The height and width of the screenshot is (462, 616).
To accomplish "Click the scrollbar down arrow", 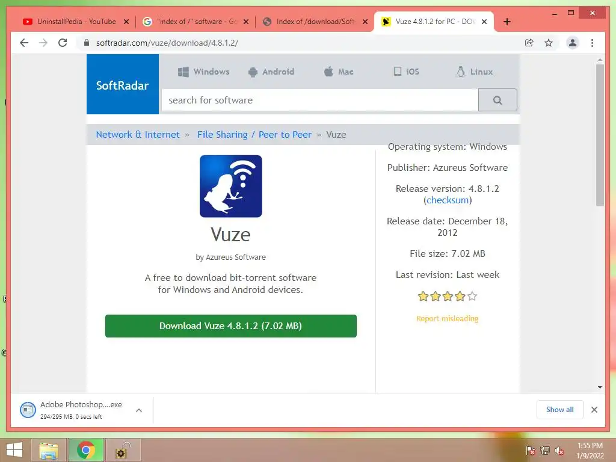I will point(600,387).
